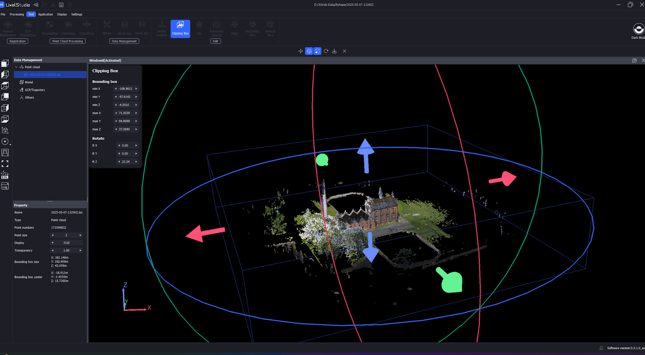Click the Point Cloud Processing group button

[68, 41]
